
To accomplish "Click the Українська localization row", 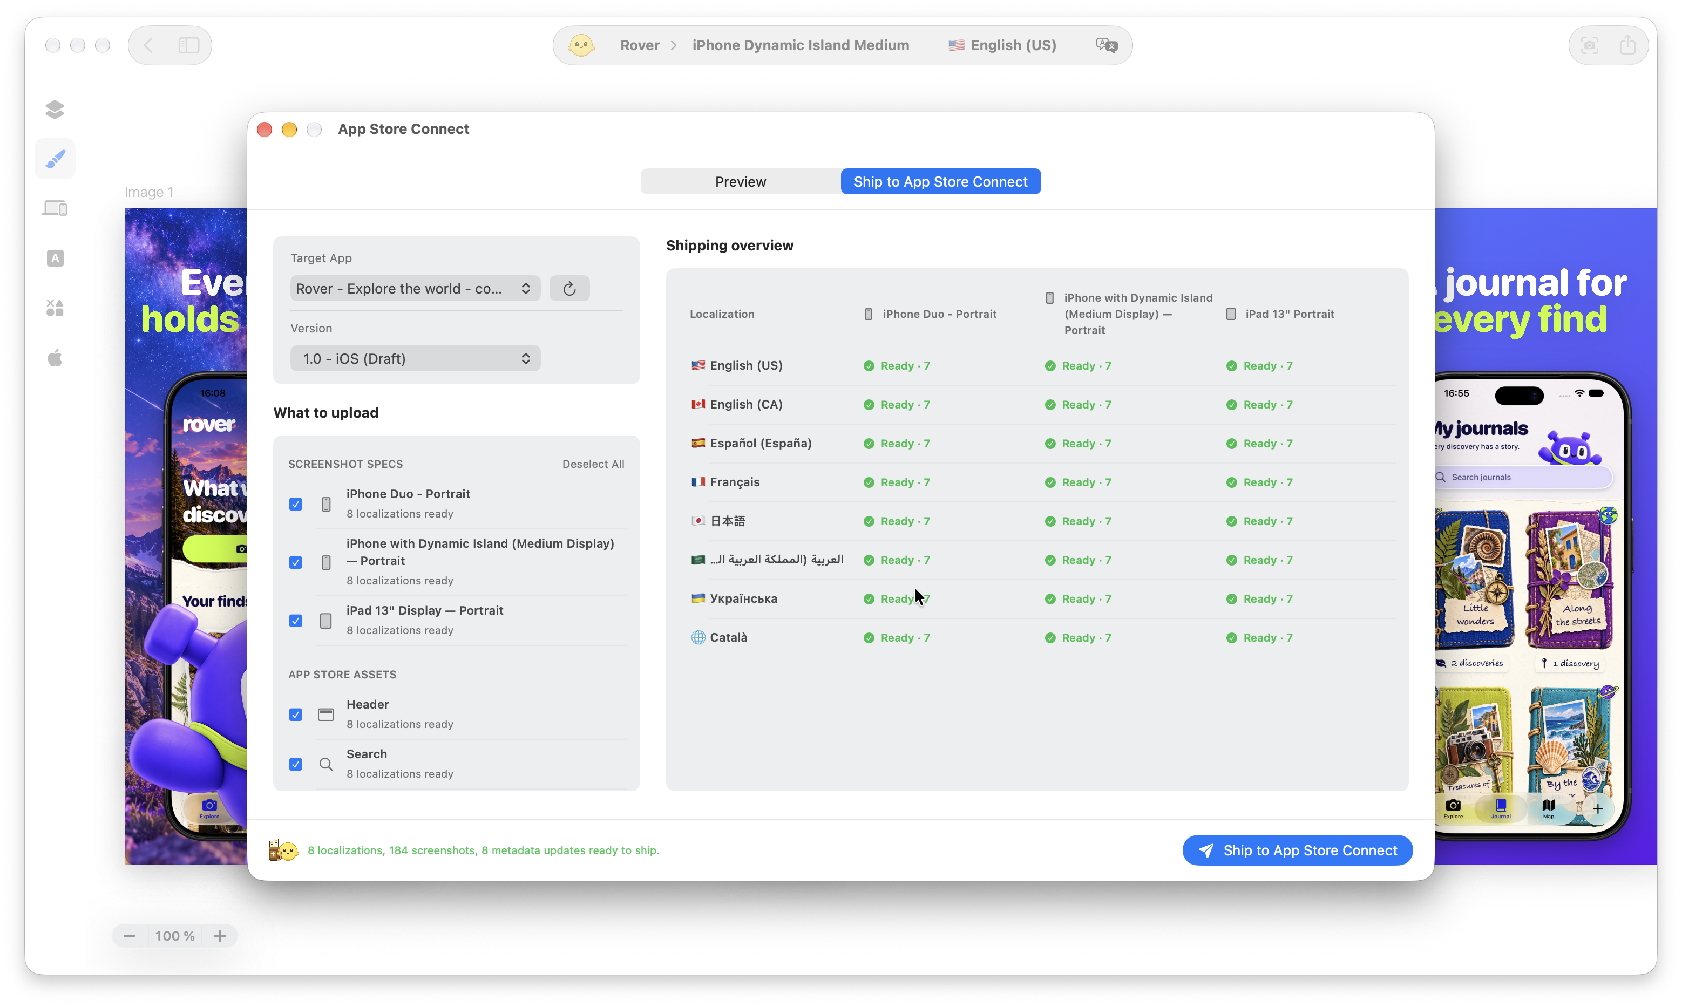I will pos(1042,599).
